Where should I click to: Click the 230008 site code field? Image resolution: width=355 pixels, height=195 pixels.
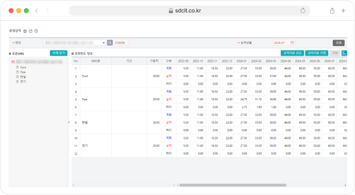pyautogui.click(x=121, y=43)
